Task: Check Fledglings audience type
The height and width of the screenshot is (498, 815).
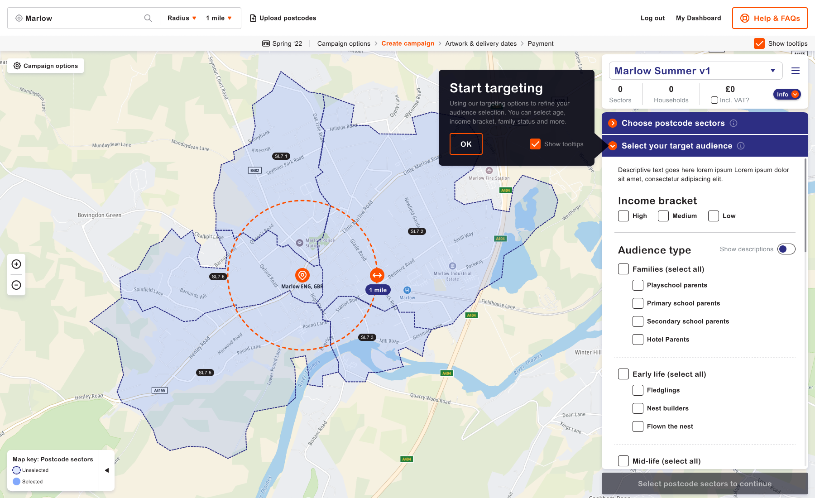Action: click(x=638, y=390)
